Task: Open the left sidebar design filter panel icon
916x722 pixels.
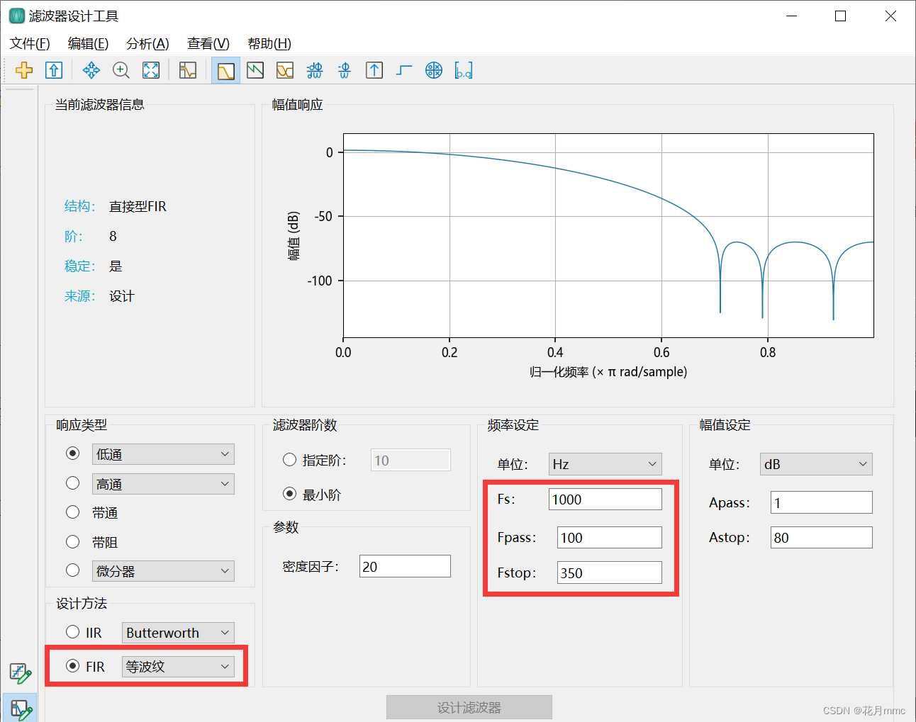Action: (x=20, y=709)
